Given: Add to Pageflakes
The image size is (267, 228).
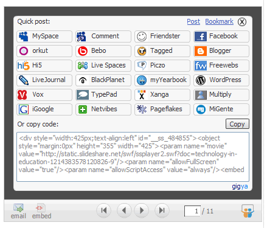Looking at the screenshot, I should (x=162, y=109).
